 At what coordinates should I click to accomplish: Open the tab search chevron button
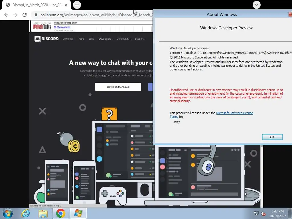tap(256, 5)
